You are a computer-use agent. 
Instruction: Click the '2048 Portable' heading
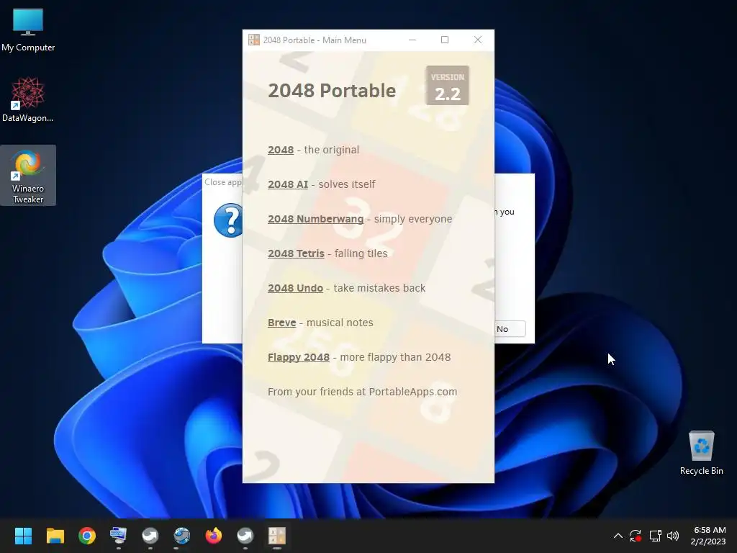pos(332,90)
